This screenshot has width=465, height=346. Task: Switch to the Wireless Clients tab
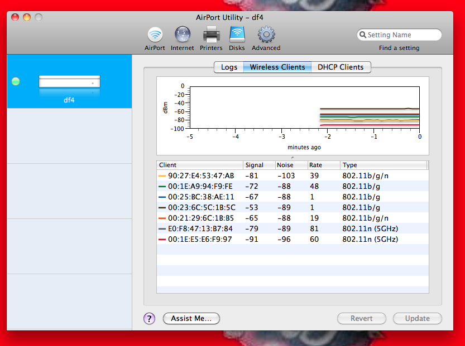click(277, 67)
